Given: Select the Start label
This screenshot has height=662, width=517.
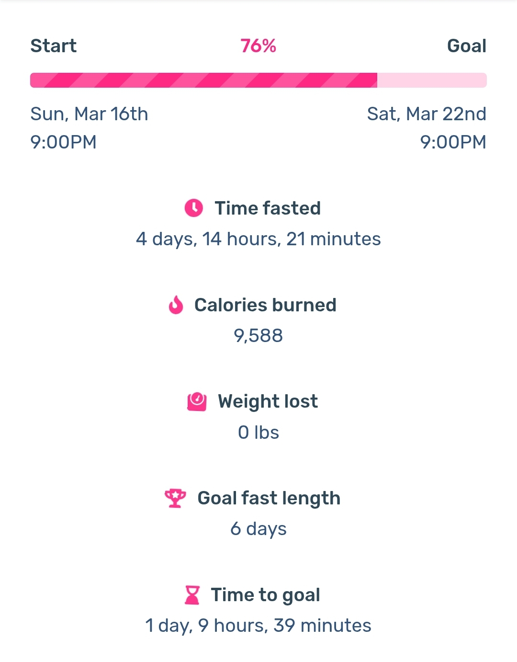Looking at the screenshot, I should 54,46.
